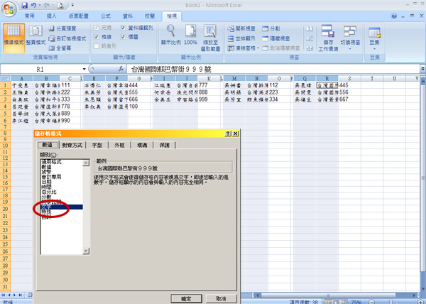Open the 常用 Home ribbon tab
Image resolution: width=426 pixels, height=304 pixels.
(x=30, y=16)
